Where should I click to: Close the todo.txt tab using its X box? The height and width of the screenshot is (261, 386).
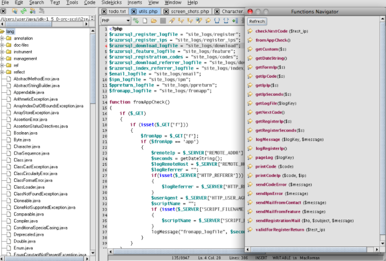tap(105, 11)
